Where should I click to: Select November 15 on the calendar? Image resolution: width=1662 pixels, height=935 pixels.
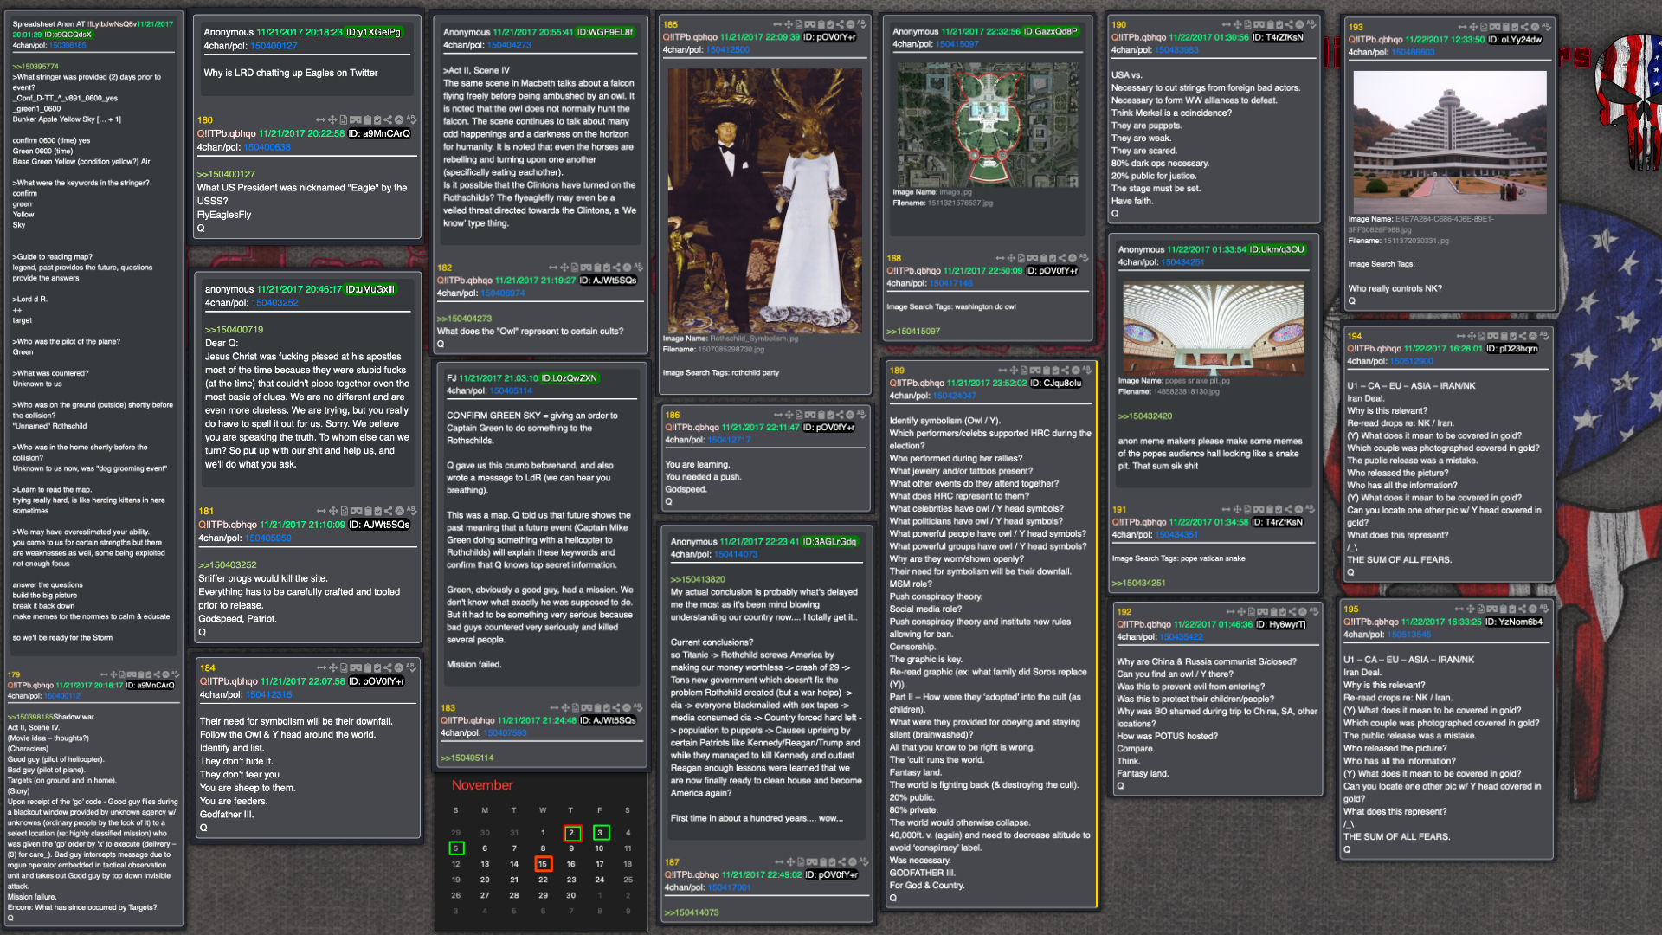tap(543, 863)
